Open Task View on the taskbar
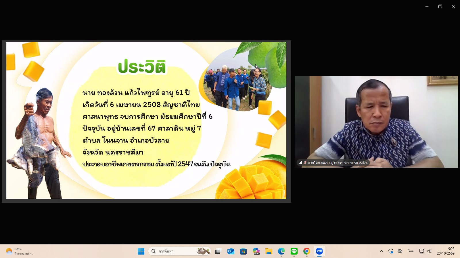 [x=218, y=251]
